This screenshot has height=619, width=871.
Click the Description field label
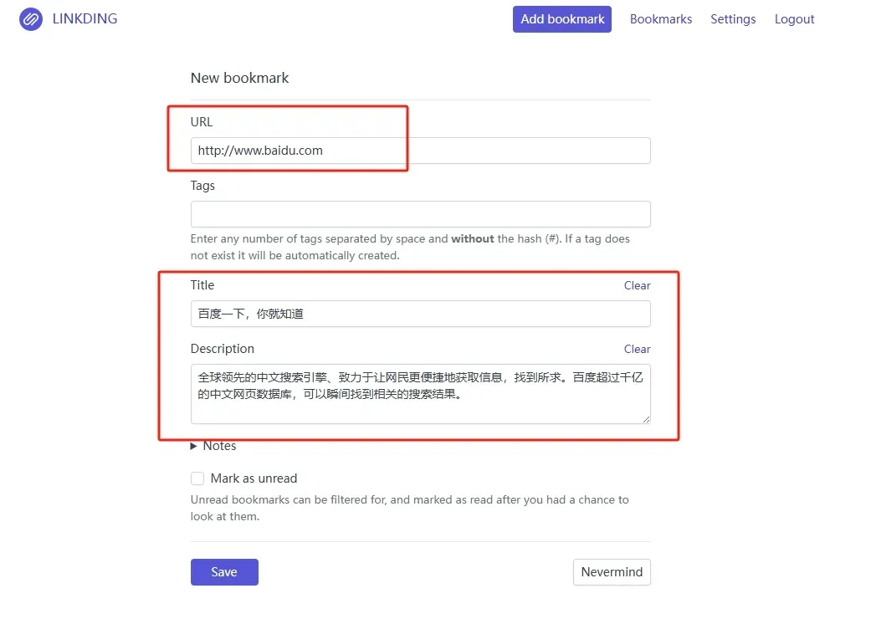point(222,349)
